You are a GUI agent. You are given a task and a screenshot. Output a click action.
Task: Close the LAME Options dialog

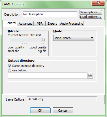click(x=98, y=3)
